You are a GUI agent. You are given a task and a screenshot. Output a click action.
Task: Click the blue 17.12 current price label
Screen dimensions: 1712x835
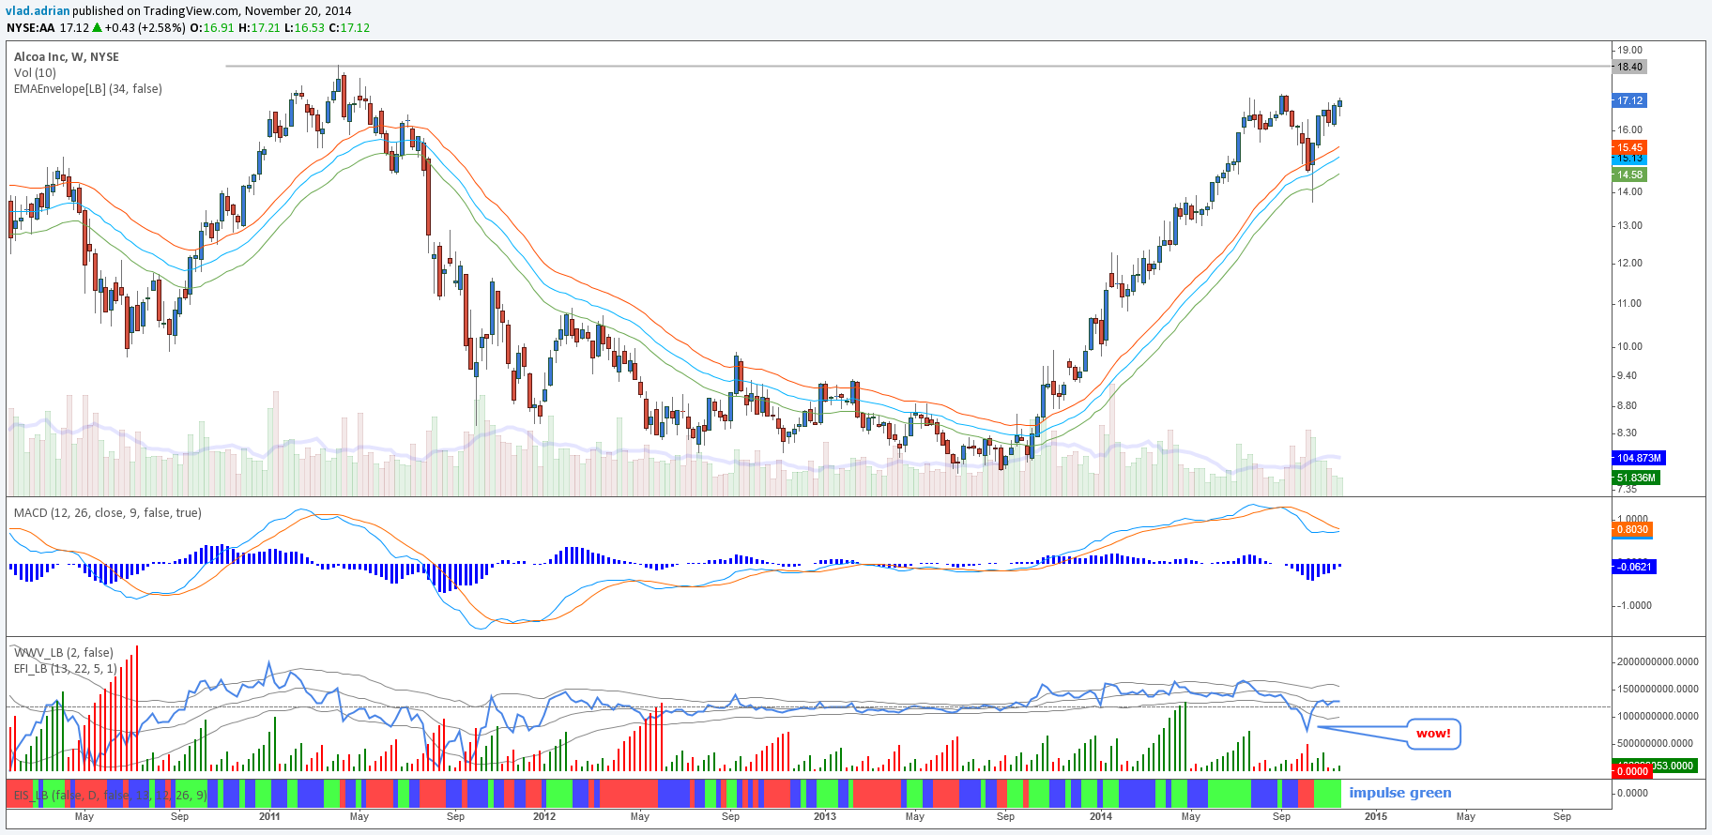(x=1629, y=100)
